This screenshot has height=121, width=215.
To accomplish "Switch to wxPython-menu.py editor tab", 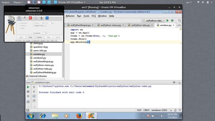I will [111, 25].
